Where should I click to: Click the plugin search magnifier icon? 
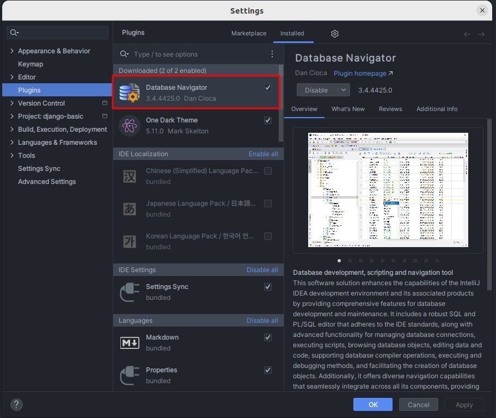click(124, 54)
